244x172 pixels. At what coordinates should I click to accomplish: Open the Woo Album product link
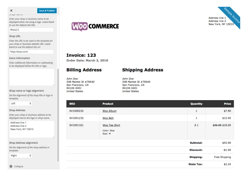pos(110,111)
